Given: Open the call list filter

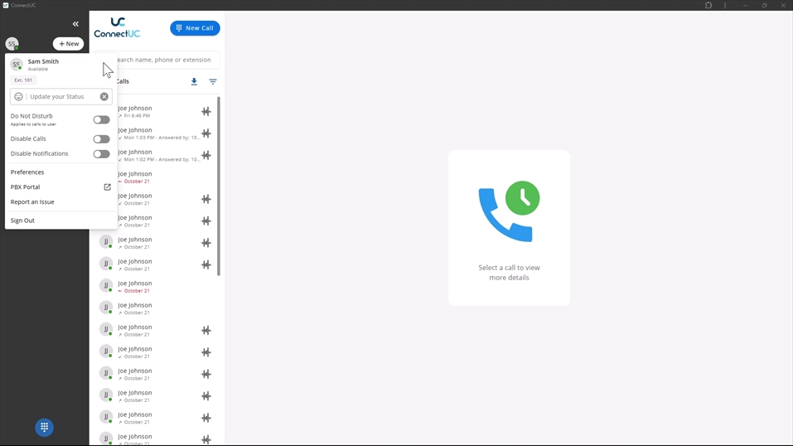Looking at the screenshot, I should tap(213, 82).
